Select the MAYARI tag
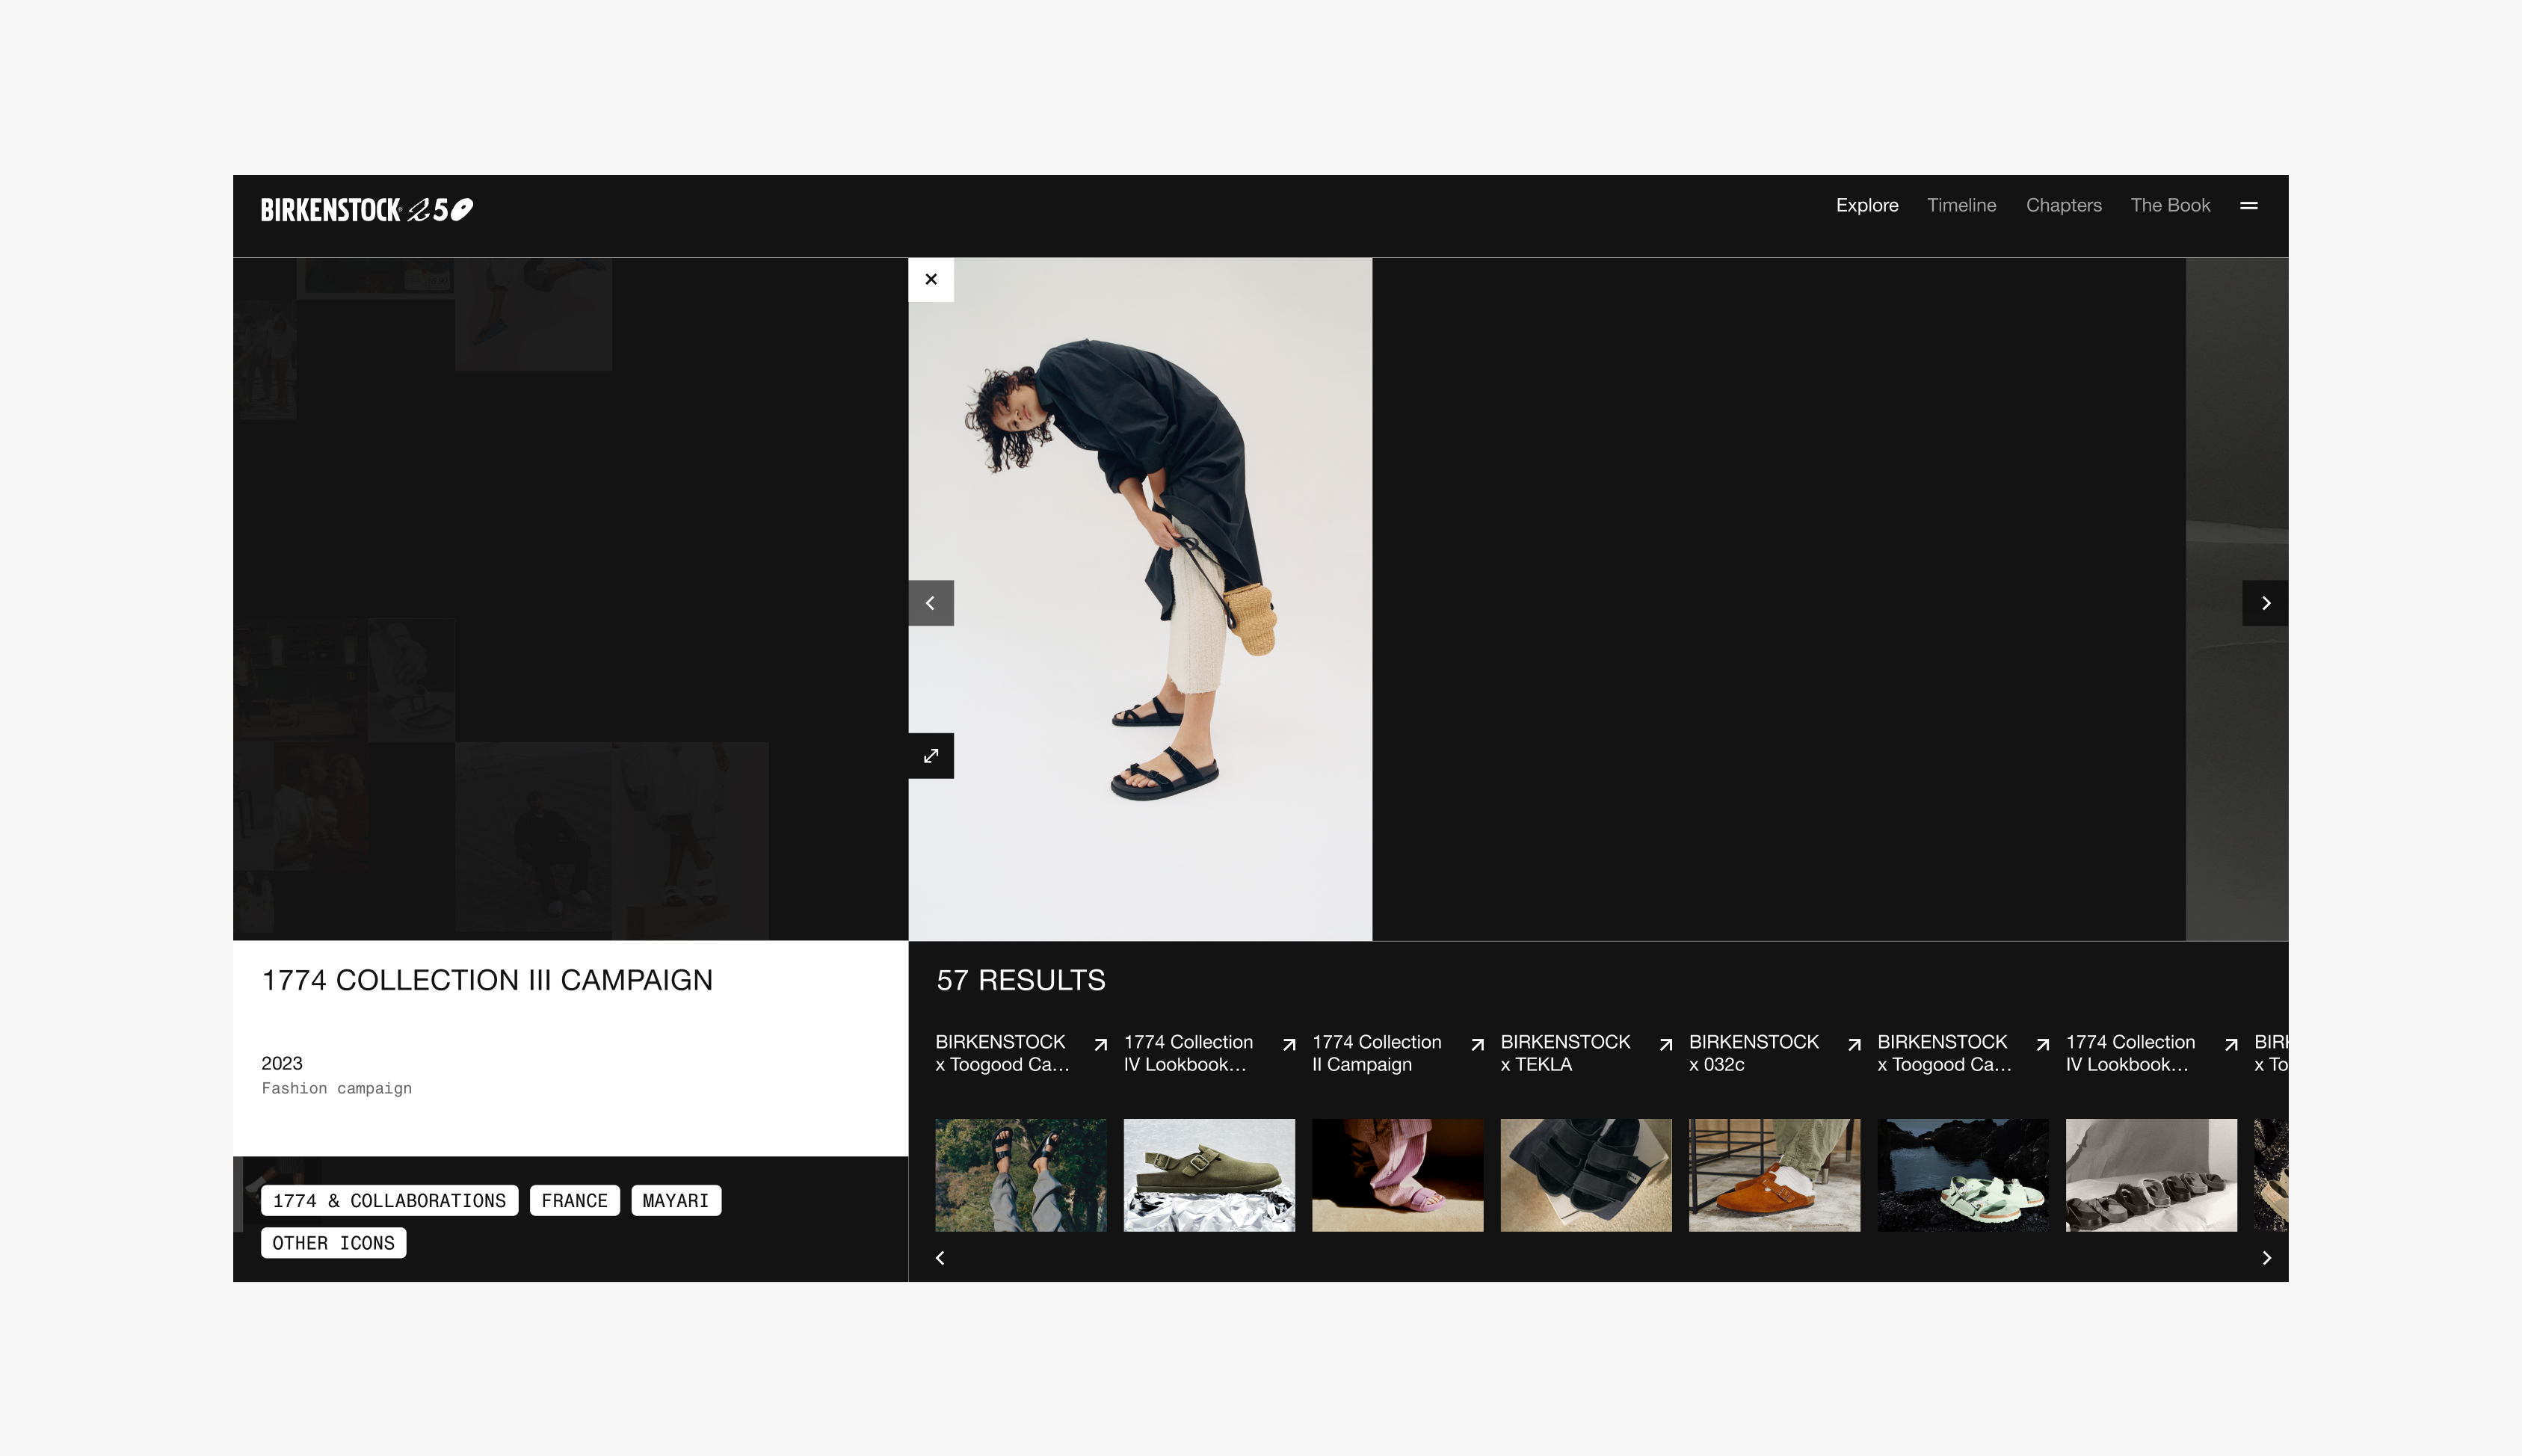 (676, 1200)
